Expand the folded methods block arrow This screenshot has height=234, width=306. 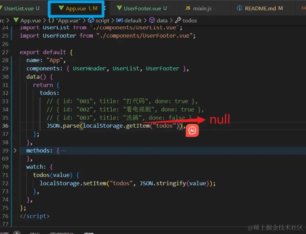coord(15,150)
